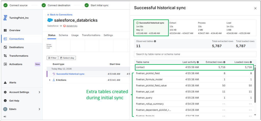This screenshot has height=121, width=261.
Task: Click the Loaded rows info icon
Action: point(251,62)
